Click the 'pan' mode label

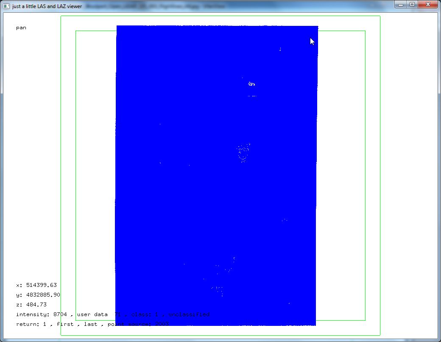click(21, 28)
